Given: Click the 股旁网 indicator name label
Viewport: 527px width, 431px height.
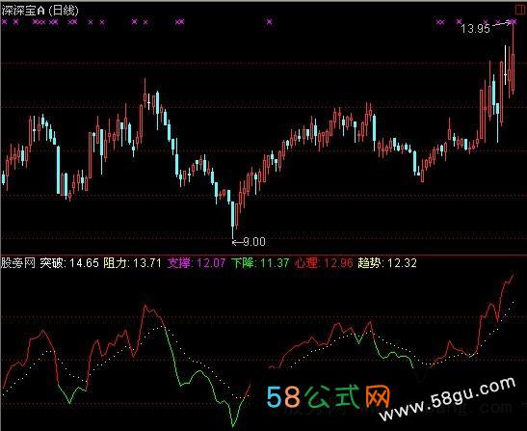Looking at the screenshot, I should (18, 263).
